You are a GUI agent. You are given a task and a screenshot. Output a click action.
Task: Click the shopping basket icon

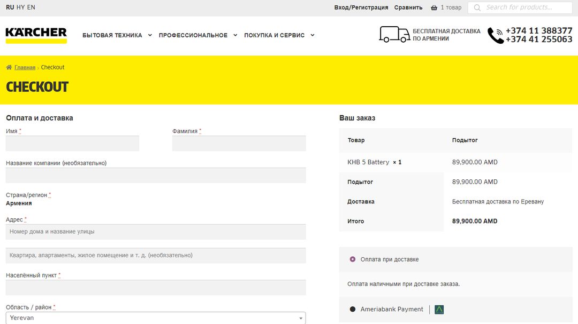tap(434, 7)
